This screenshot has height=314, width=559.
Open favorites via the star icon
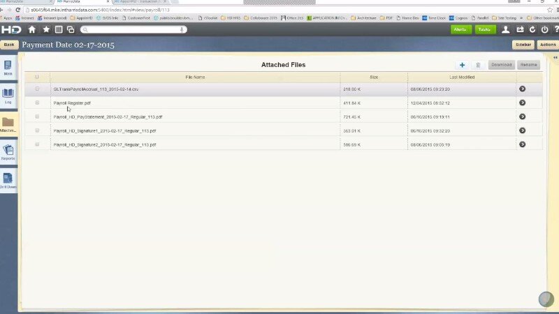pos(46,29)
